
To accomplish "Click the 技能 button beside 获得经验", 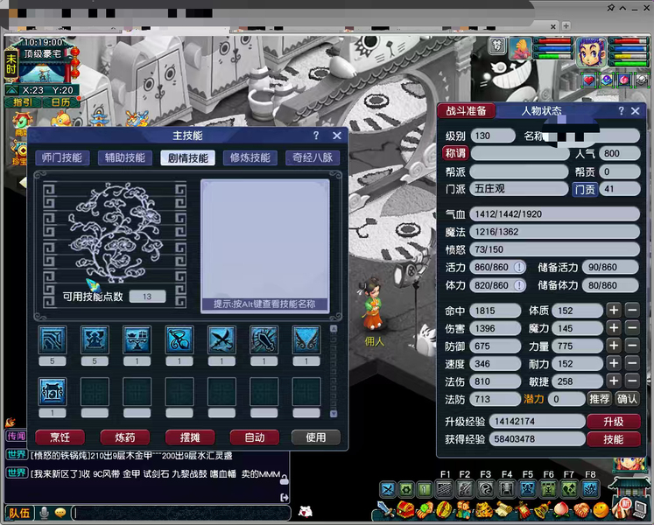I will point(613,439).
